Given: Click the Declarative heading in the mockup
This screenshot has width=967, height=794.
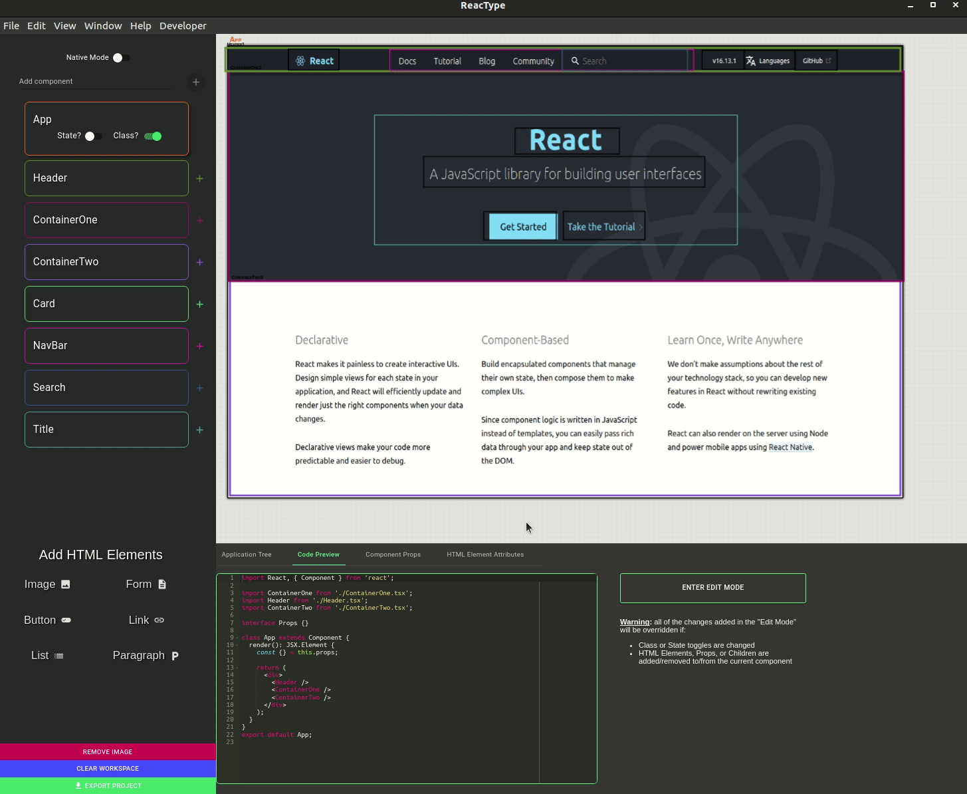Looking at the screenshot, I should [322, 340].
